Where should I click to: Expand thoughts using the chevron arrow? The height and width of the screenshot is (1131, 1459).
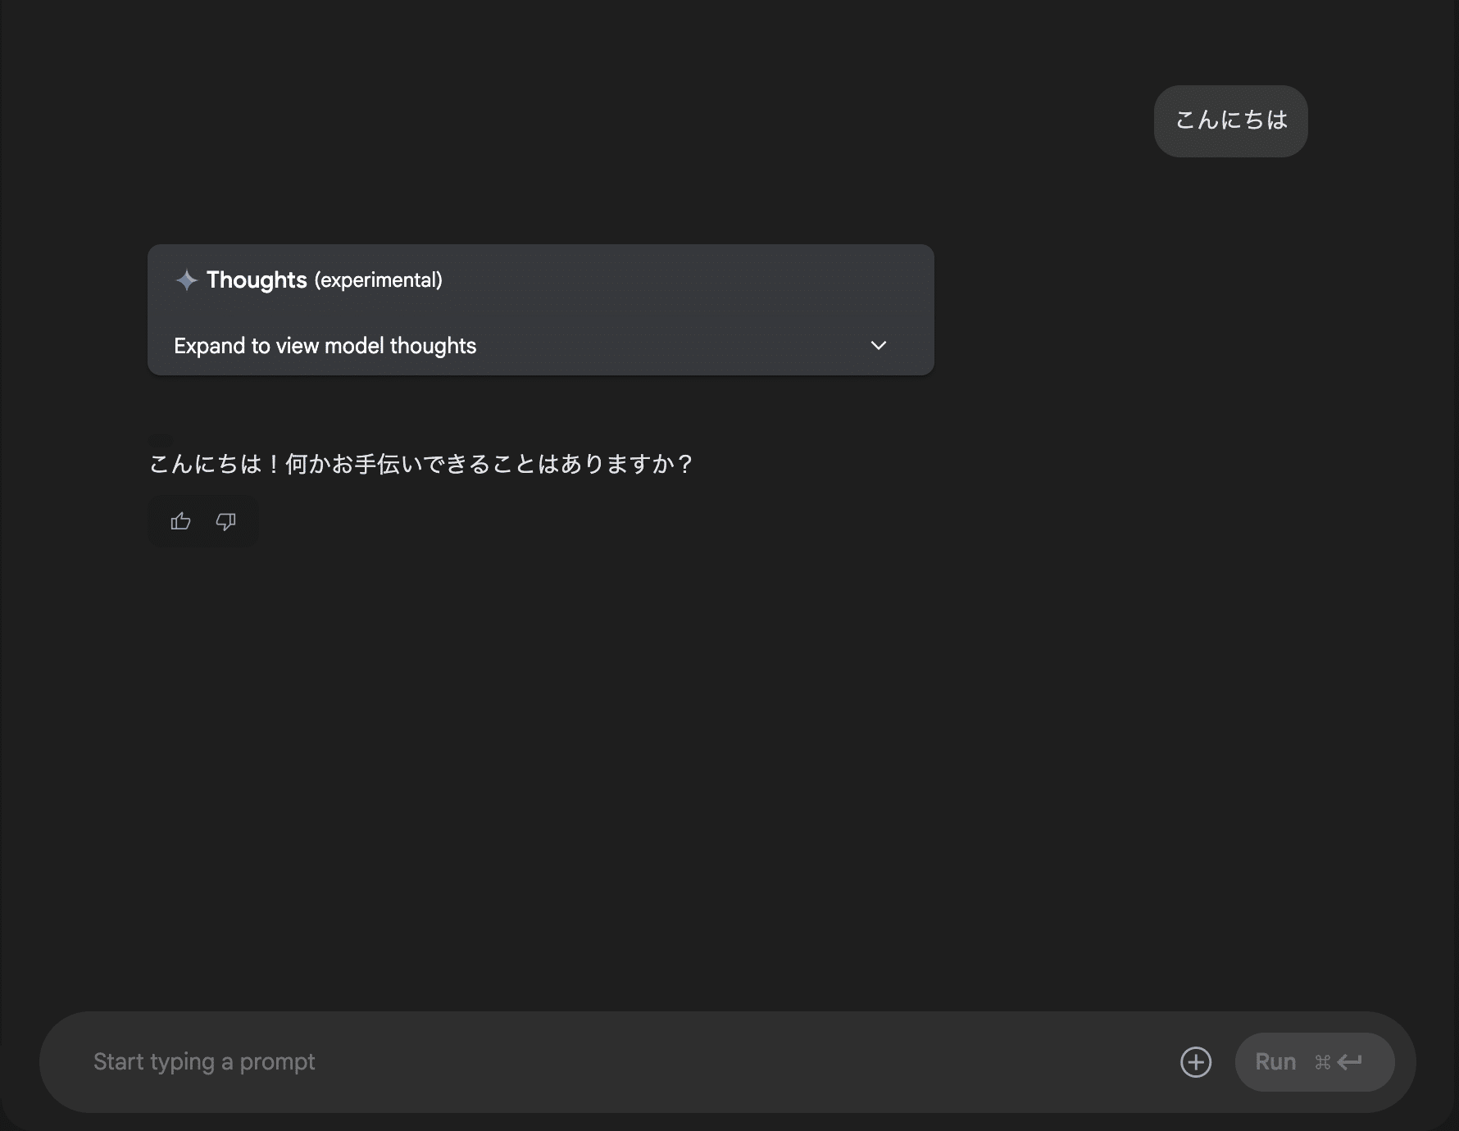tap(879, 346)
